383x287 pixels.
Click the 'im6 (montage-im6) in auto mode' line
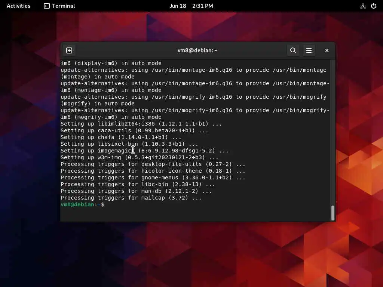pos(111,90)
